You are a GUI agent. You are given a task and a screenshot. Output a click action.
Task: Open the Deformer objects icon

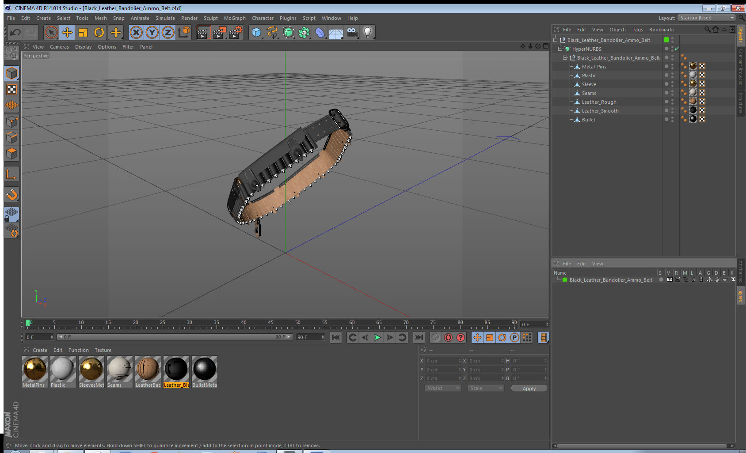(320, 32)
